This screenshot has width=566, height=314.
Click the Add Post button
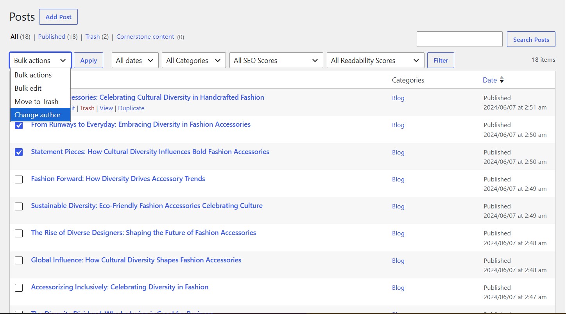point(59,17)
